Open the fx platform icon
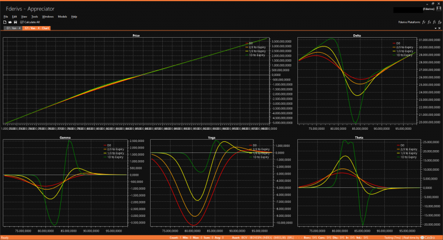Screen dimensions: 443x240 [429, 22]
